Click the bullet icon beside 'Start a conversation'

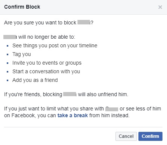pos(8,72)
